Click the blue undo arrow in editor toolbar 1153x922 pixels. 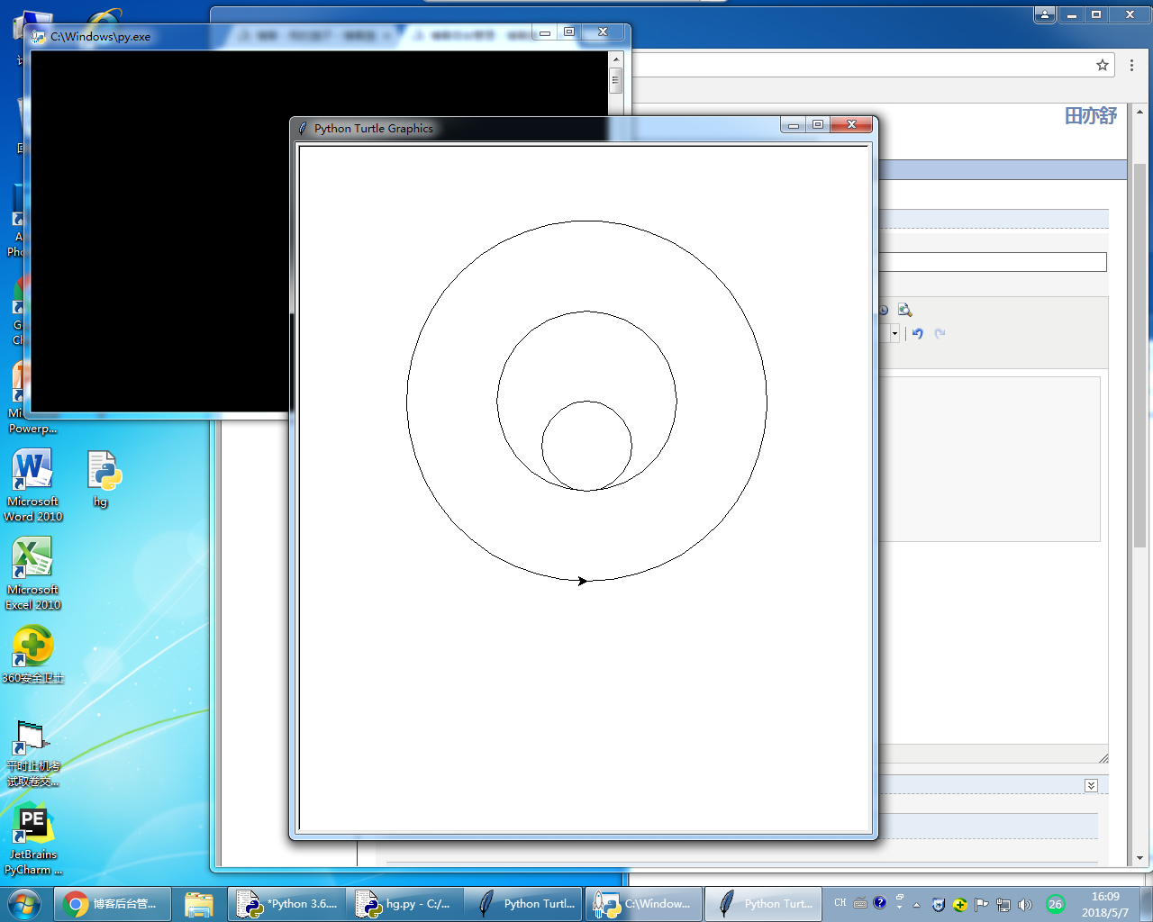coord(917,333)
